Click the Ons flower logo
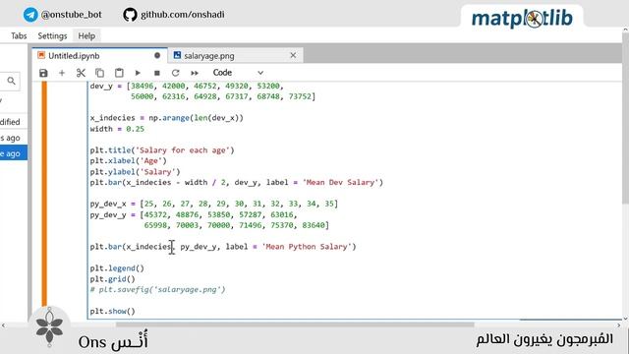The height and width of the screenshot is (354, 629). [x=49, y=327]
